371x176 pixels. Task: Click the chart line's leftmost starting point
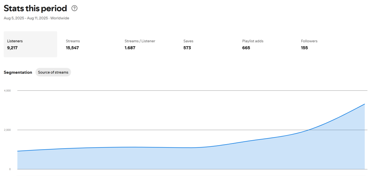tap(18, 151)
